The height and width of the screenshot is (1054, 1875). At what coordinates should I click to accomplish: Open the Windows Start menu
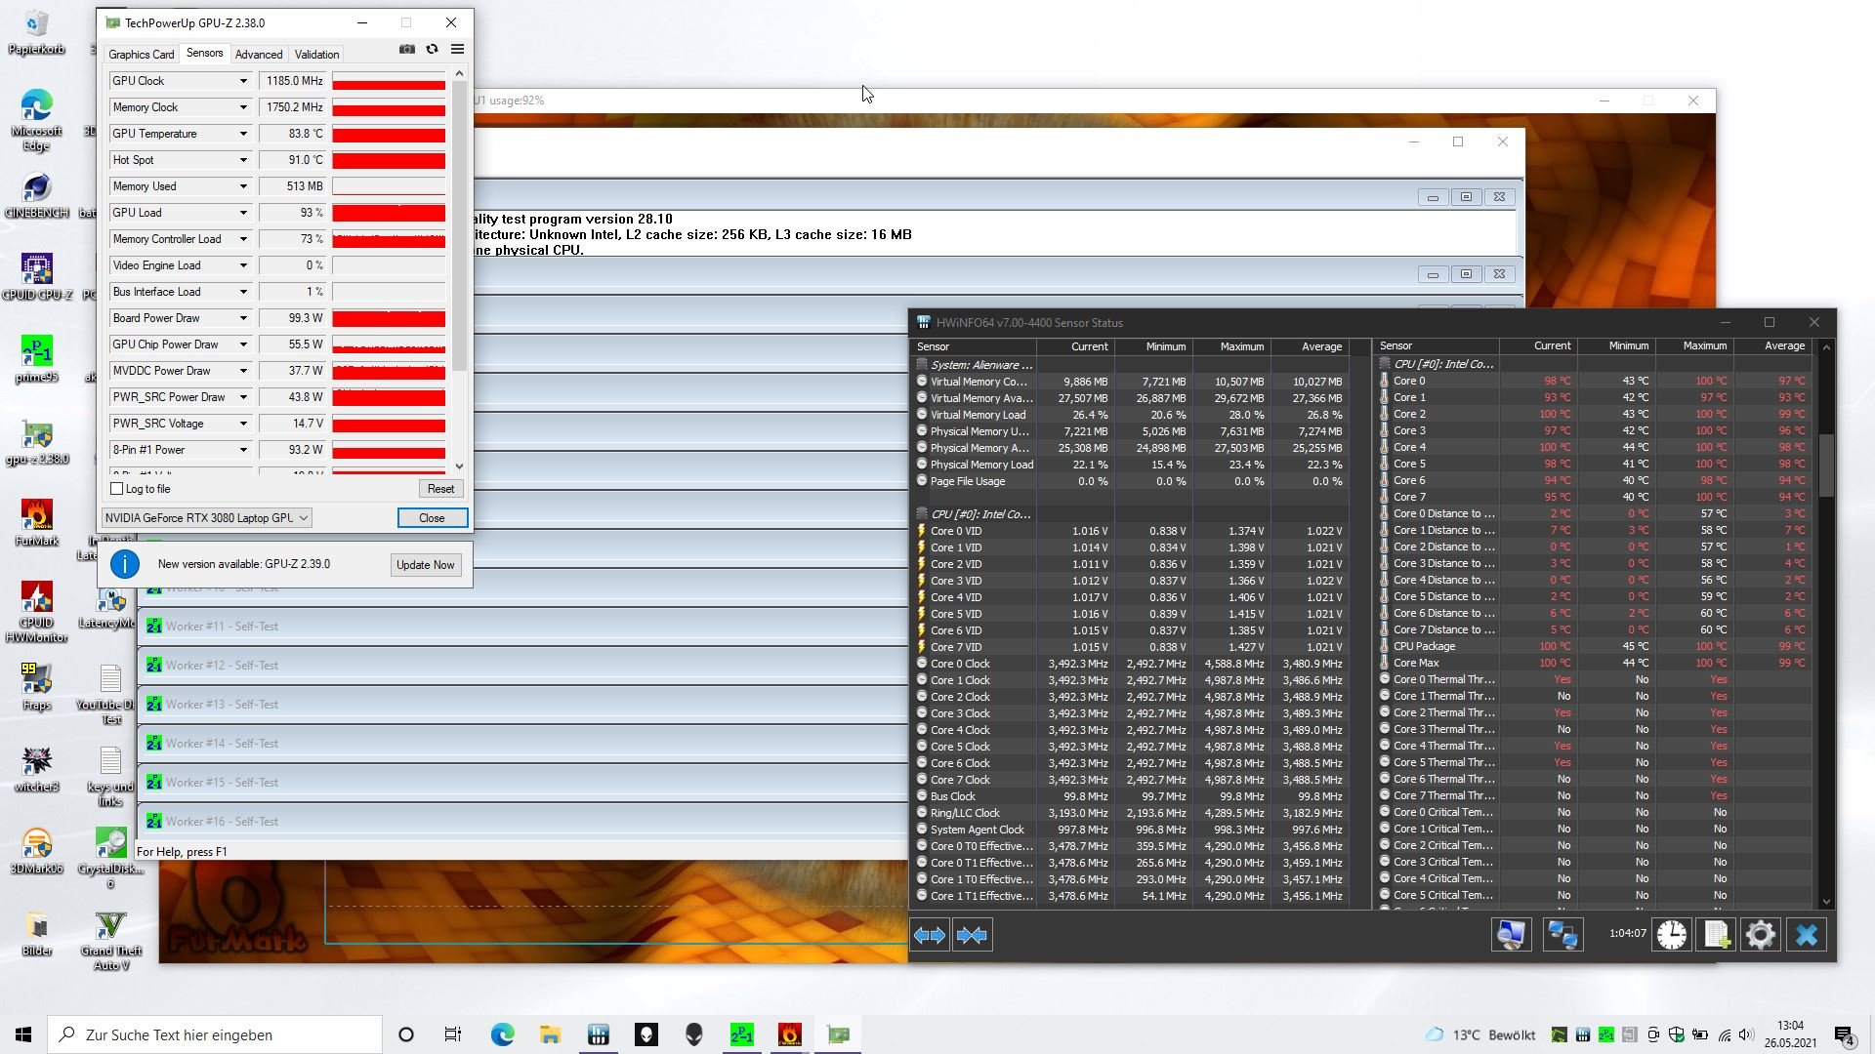tap(23, 1034)
